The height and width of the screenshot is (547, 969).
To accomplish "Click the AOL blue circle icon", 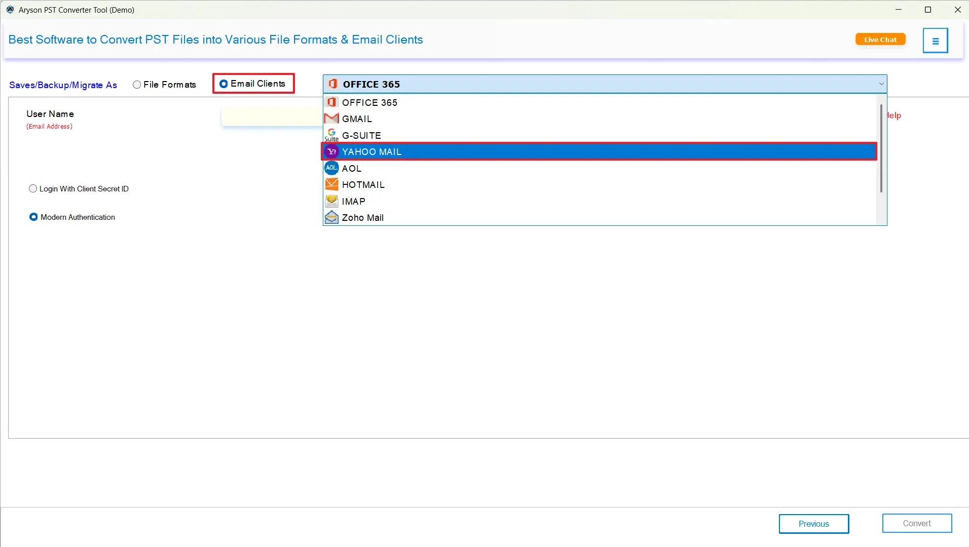I will 331,168.
